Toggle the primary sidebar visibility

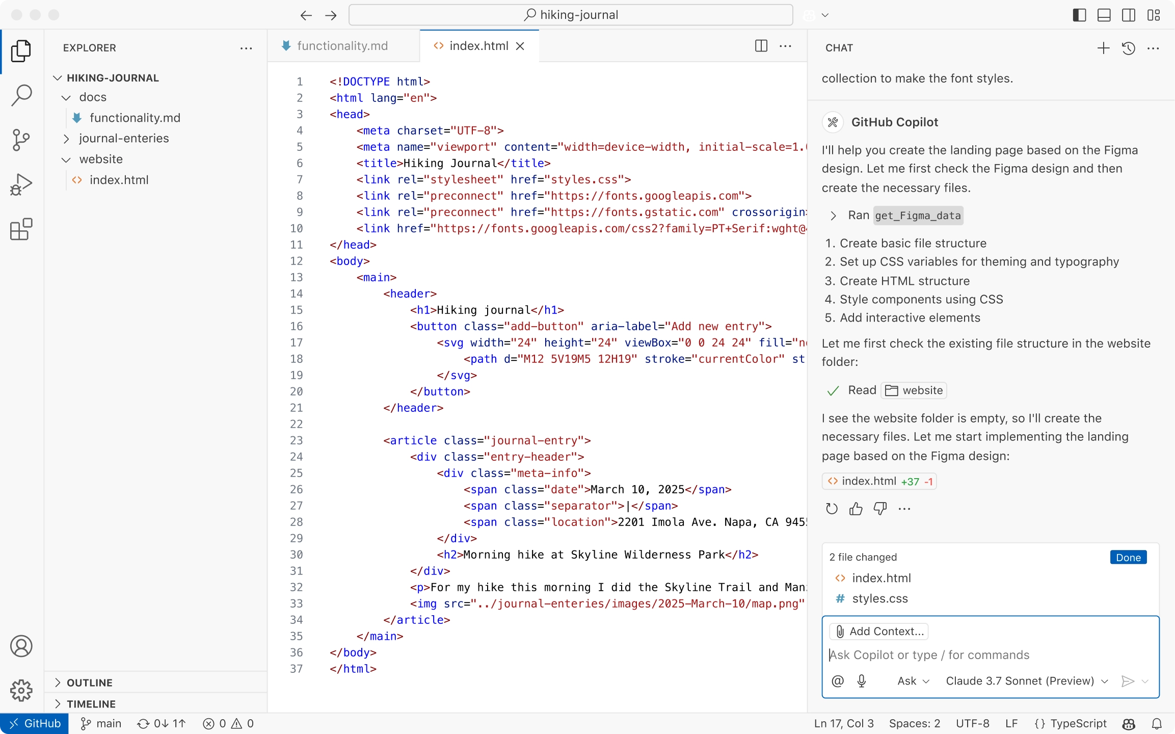(x=1079, y=15)
